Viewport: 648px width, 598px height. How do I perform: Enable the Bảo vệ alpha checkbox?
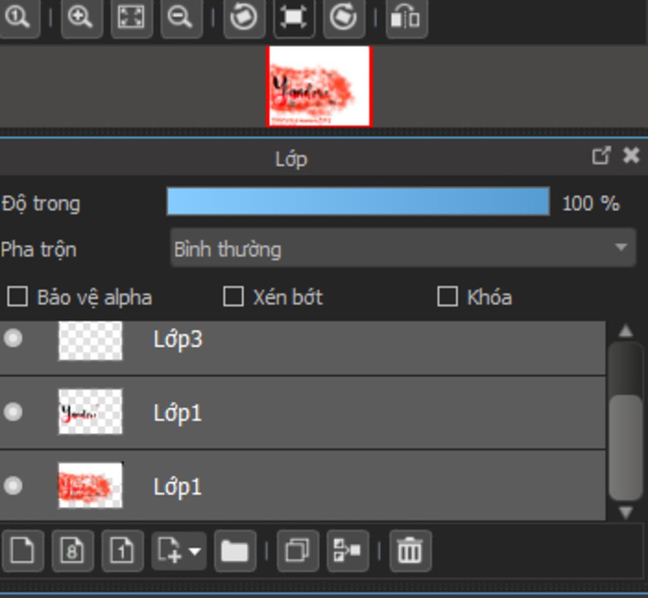point(18,297)
